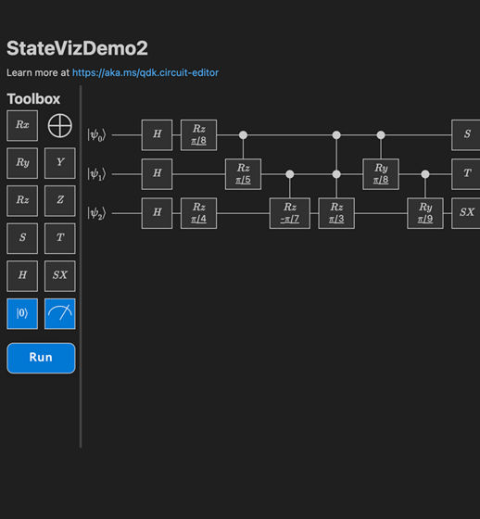Select the Rz π/4 gate on ψ2

(x=198, y=213)
